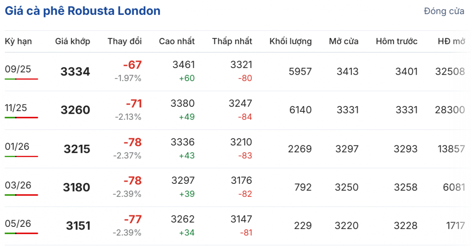Click the -71 change value
The image size is (471, 246).
click(x=134, y=104)
